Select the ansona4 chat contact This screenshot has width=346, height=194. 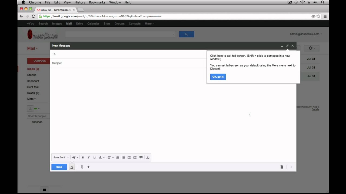point(37,122)
